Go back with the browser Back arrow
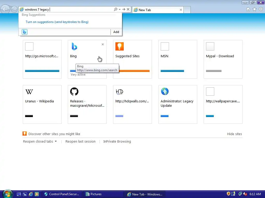265x198 pixels. tap(5, 9)
